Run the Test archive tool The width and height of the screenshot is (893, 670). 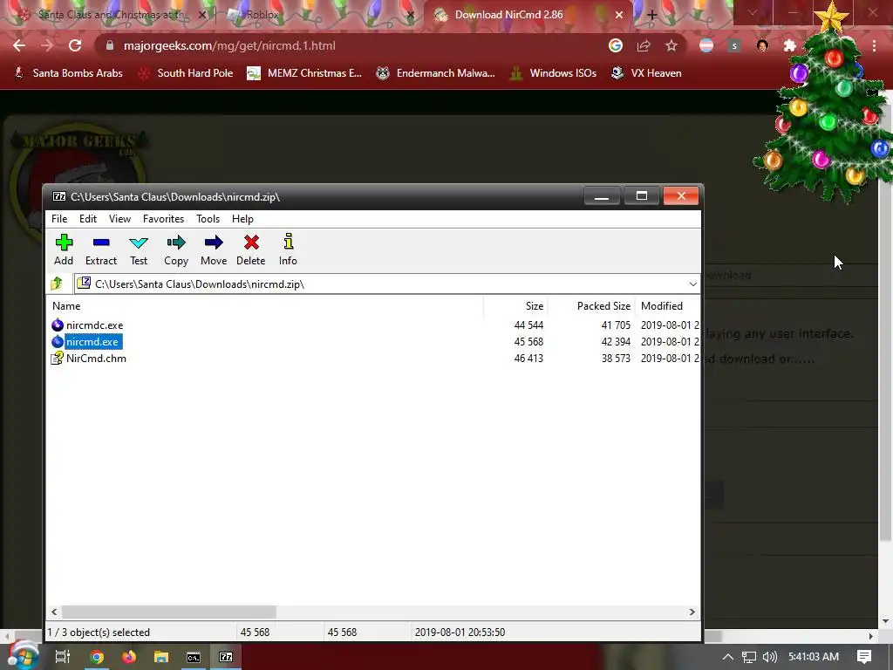click(139, 250)
